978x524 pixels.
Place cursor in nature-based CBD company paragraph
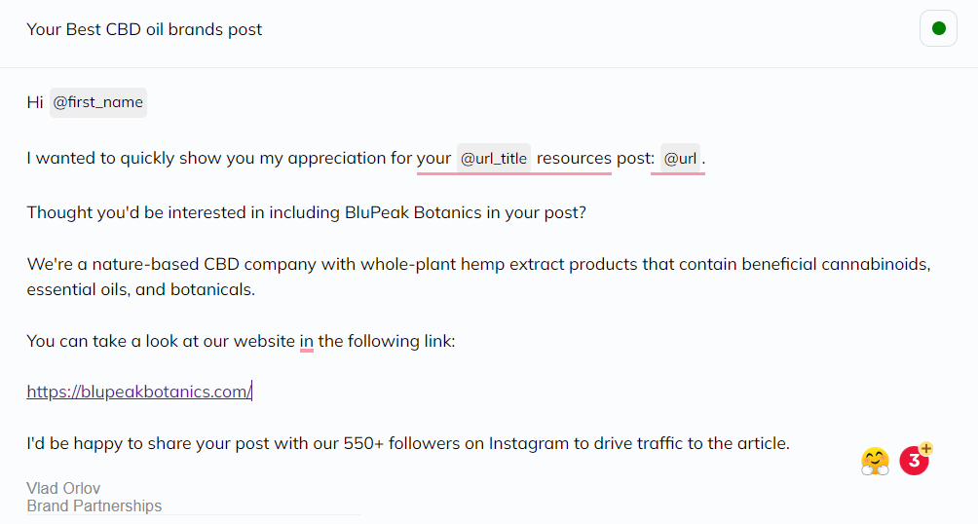(478, 277)
